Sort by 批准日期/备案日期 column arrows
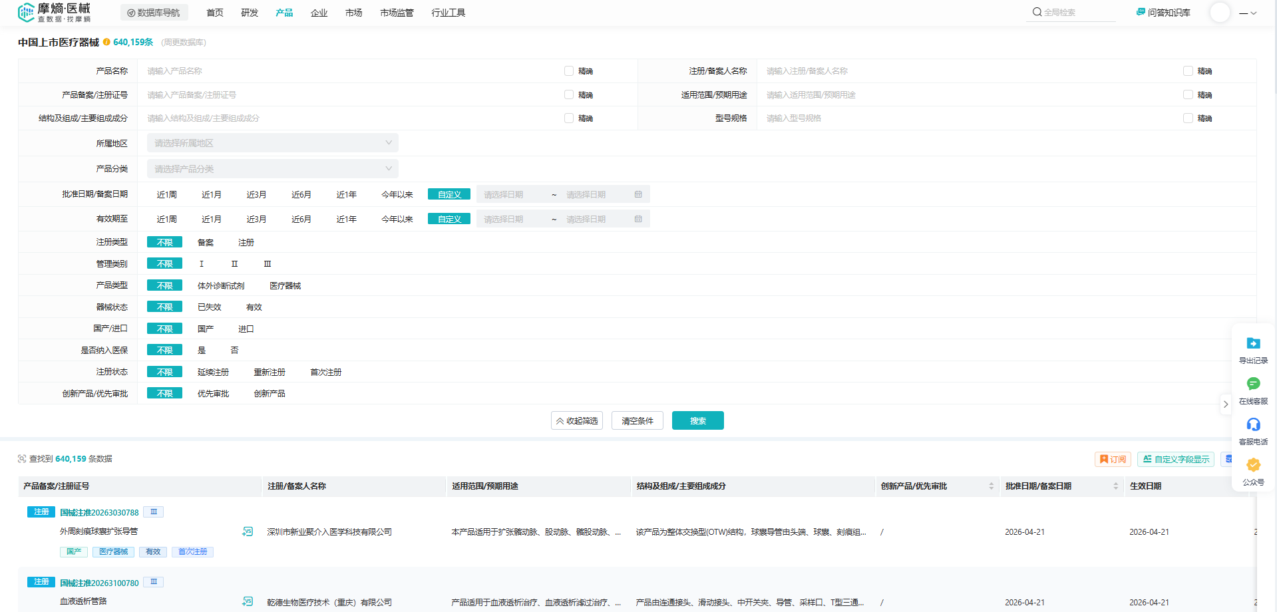Image resolution: width=1277 pixels, height=612 pixels. click(x=1115, y=486)
